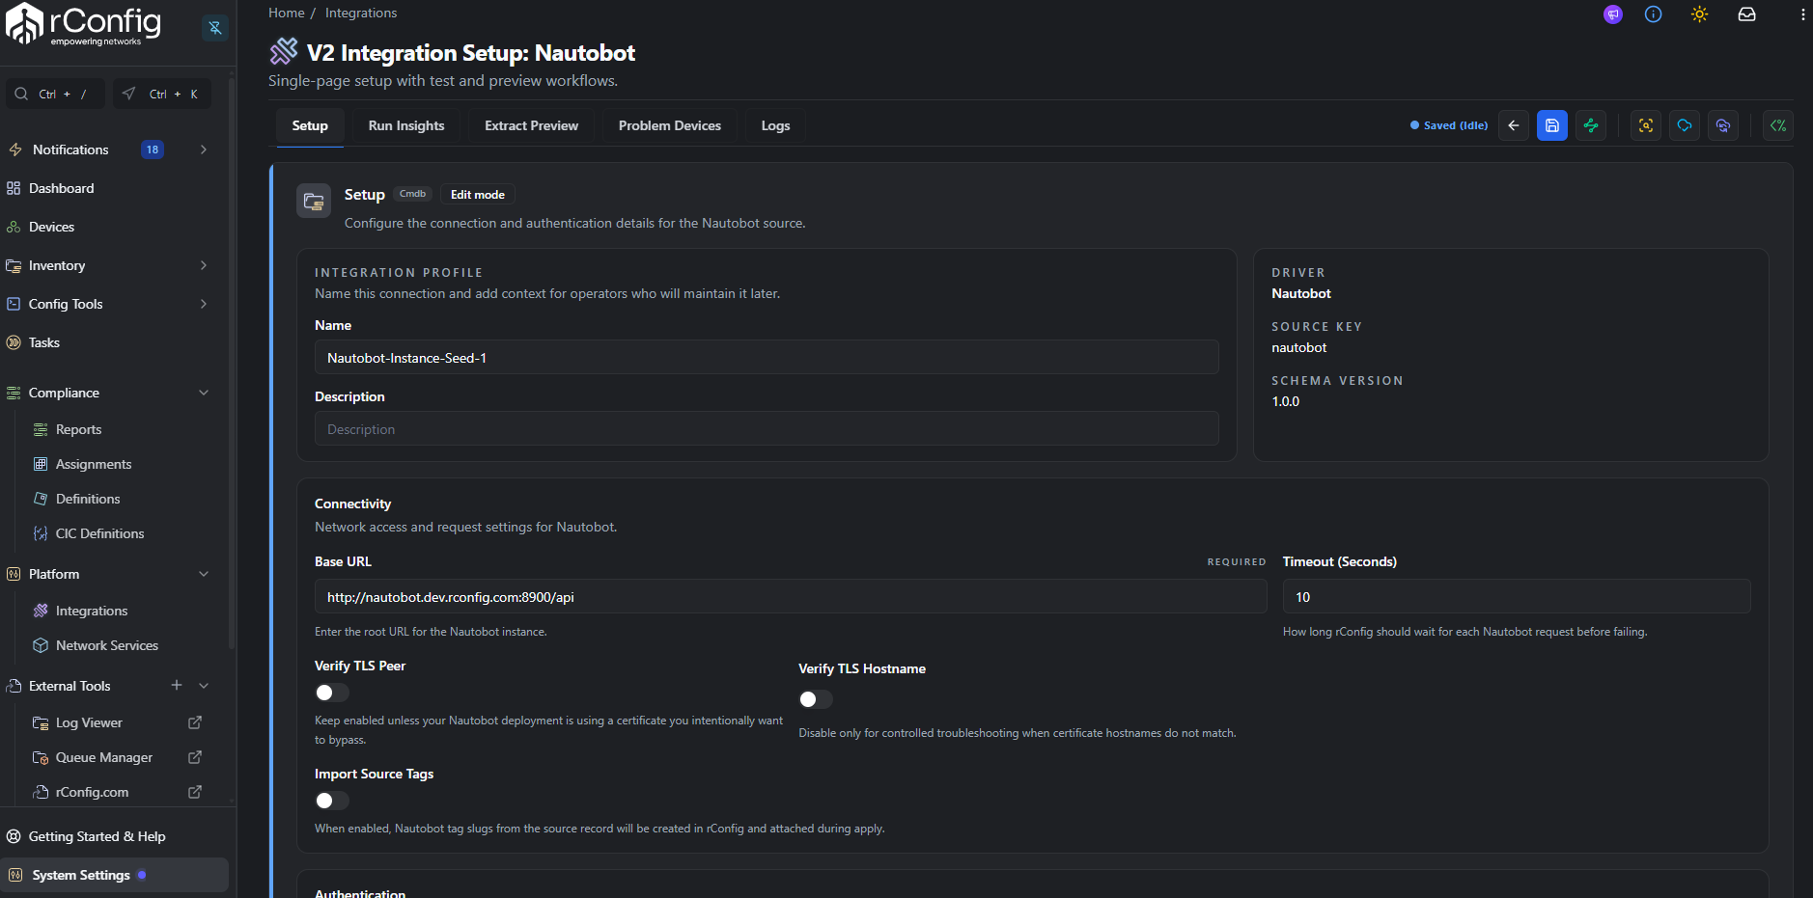Open quick navigation Ctrl + K button
Screen dimensions: 1813x898
162,94
